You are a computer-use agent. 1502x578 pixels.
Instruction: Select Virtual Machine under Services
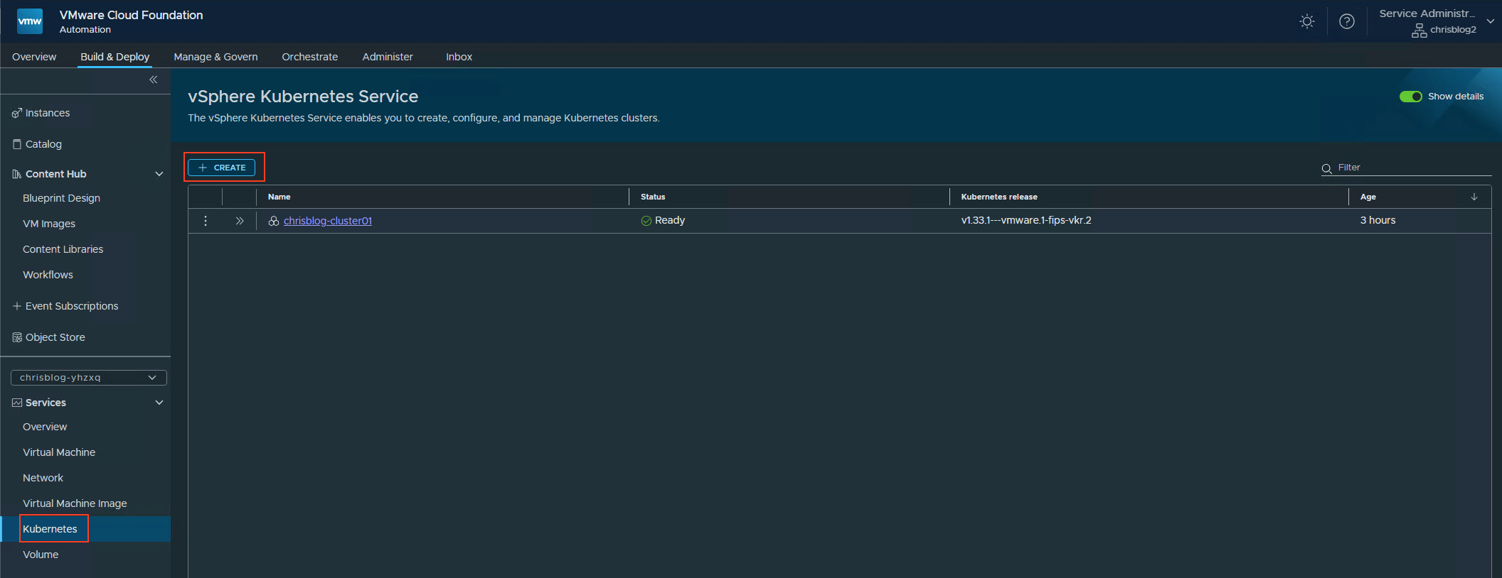pos(59,452)
